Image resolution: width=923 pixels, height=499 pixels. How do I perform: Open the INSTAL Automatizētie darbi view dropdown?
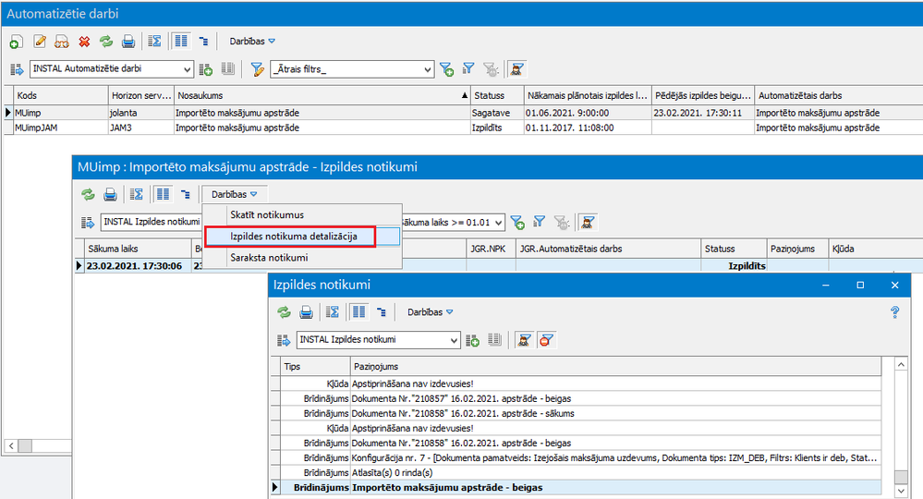[188, 69]
